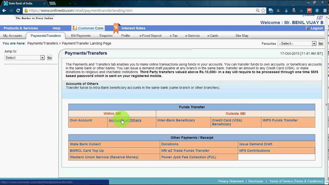Open Issue Demand Draft link
Image resolution: width=329 pixels, height=185 pixels.
click(256, 144)
